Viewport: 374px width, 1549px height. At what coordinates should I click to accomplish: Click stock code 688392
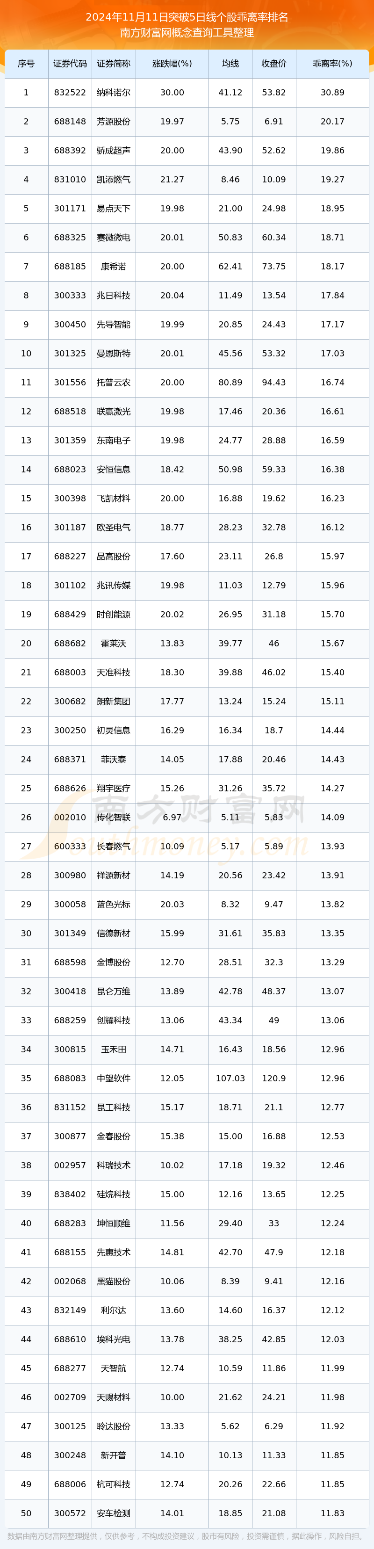tap(70, 150)
